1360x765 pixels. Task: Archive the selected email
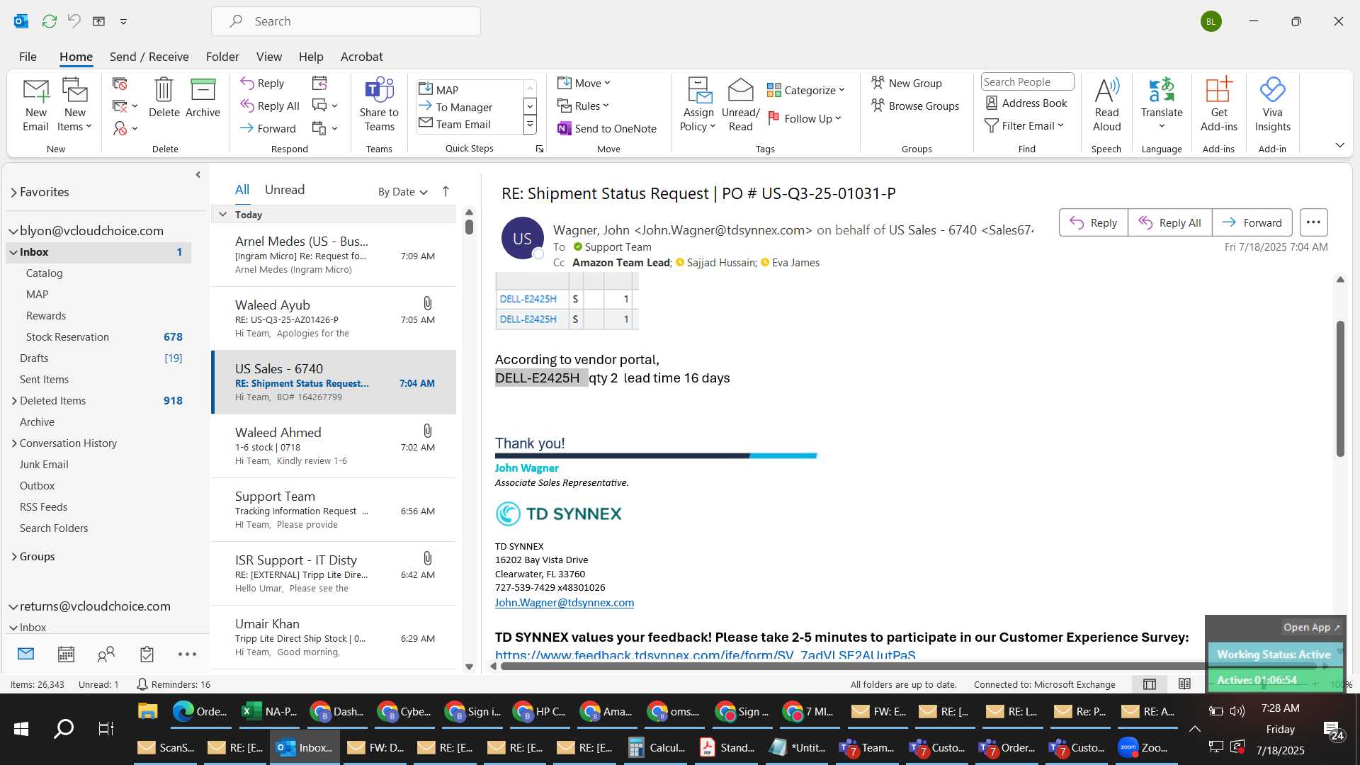[203, 98]
